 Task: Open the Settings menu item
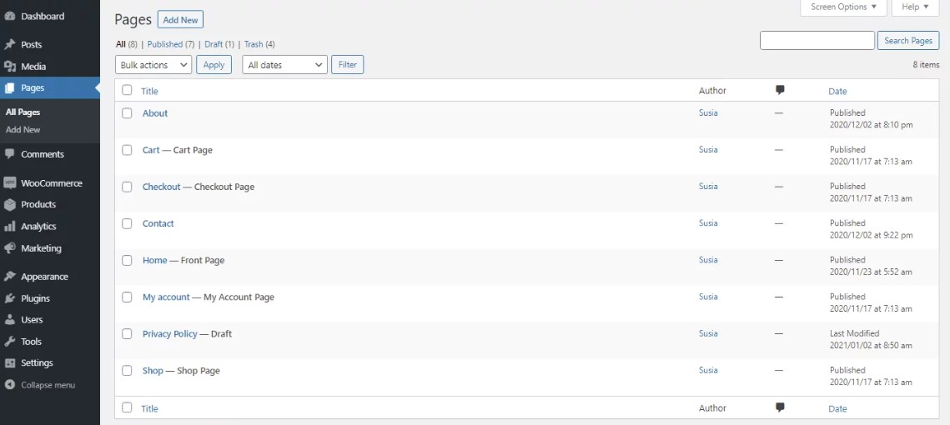[37, 363]
